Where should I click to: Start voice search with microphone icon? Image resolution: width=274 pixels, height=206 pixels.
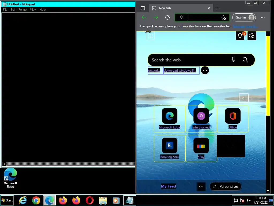233,60
